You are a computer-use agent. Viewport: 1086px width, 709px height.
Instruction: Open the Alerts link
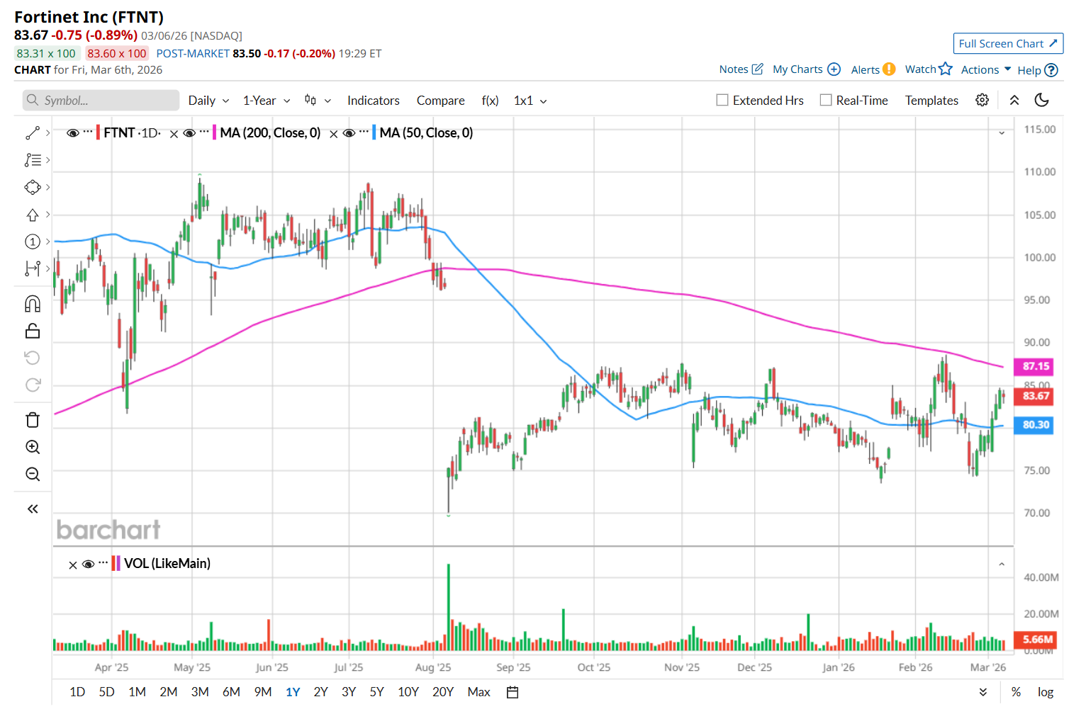pyautogui.click(x=873, y=69)
